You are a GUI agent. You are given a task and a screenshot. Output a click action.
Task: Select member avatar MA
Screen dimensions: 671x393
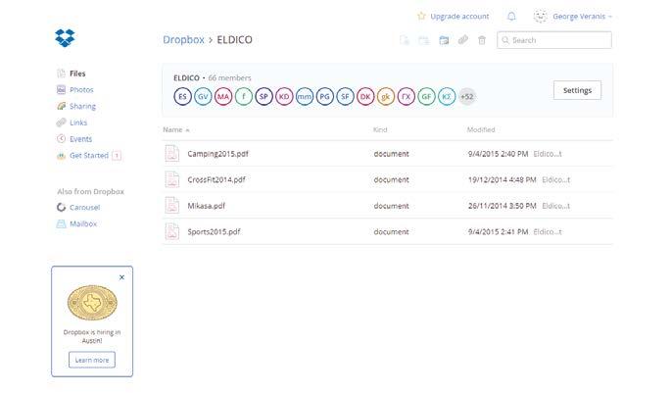click(x=223, y=96)
